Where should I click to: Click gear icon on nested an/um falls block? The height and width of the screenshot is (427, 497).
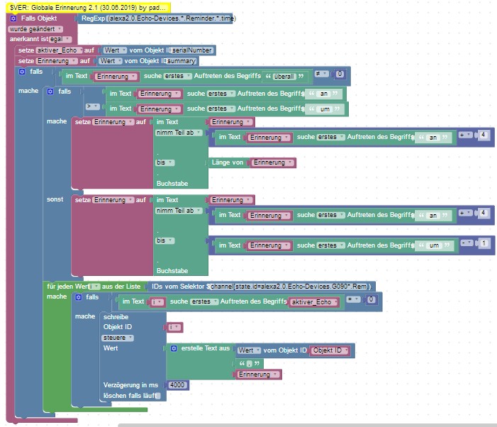[50, 91]
